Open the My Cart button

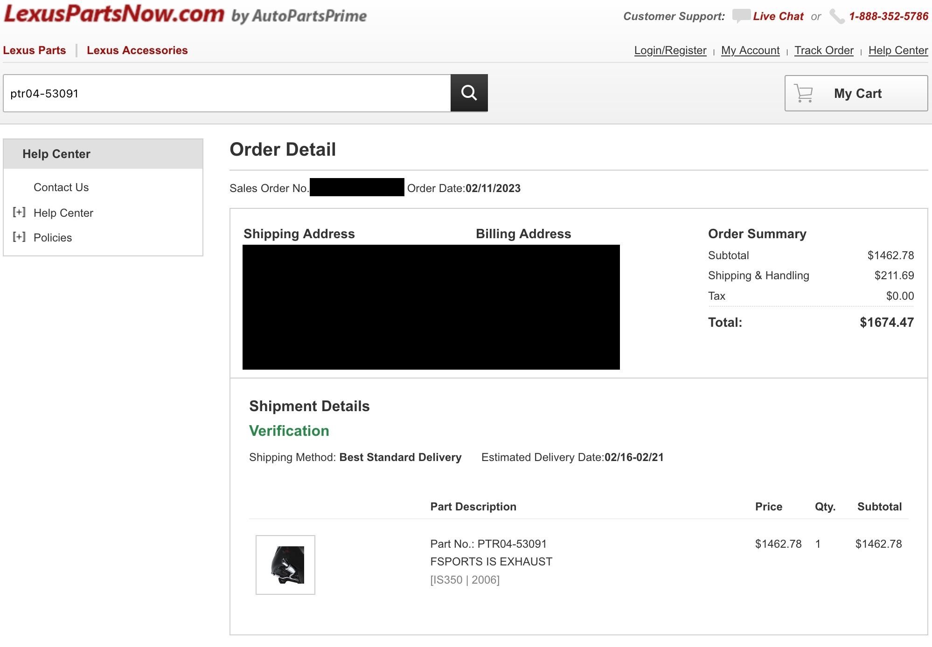click(856, 93)
